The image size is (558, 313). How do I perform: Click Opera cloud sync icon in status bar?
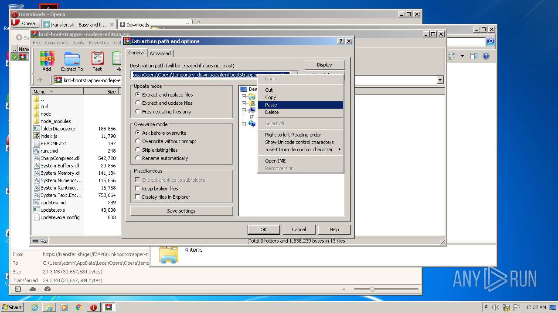pyautogui.click(x=33, y=289)
